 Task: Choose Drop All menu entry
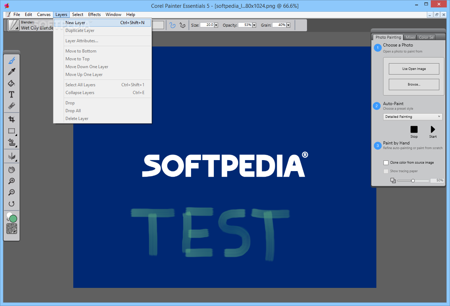pyautogui.click(x=102, y=111)
